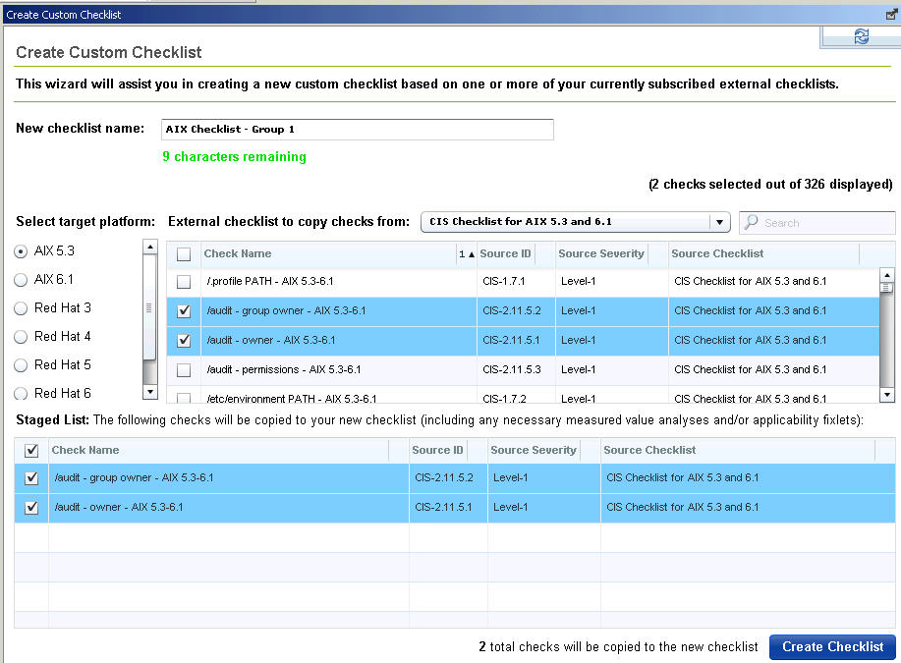Click the external checklist dropdown arrow
The image size is (901, 663).
click(719, 222)
